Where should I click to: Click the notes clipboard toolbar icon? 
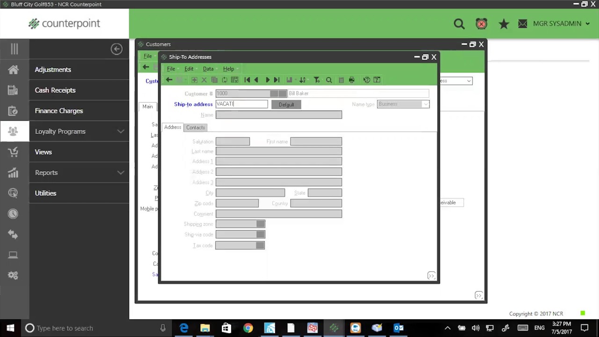341,80
